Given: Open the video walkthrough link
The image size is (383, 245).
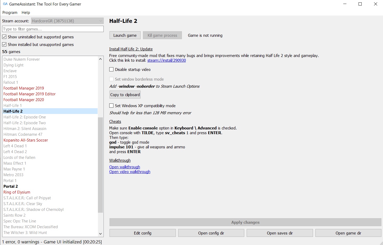Looking at the screenshot, I should 130,172.
